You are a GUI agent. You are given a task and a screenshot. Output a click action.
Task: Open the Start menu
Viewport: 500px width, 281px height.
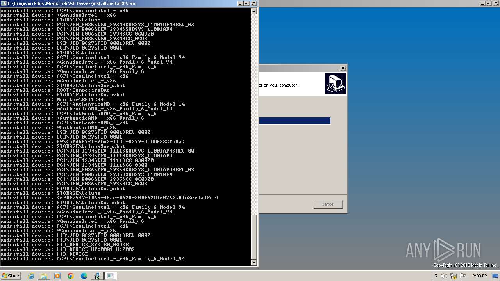click(11, 276)
